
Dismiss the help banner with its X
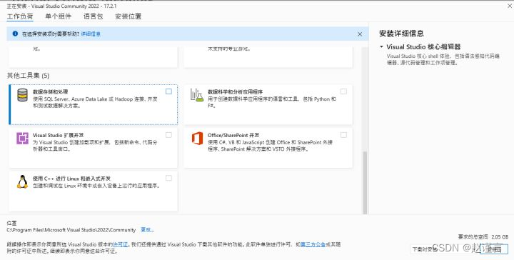(360, 34)
